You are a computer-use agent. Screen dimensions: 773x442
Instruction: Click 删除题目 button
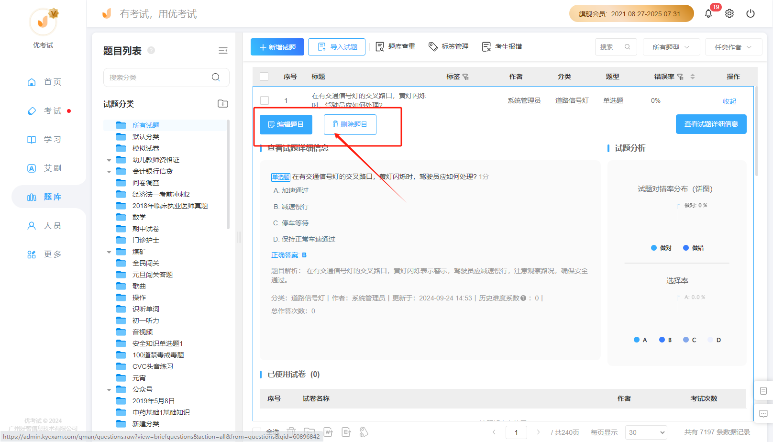click(350, 124)
